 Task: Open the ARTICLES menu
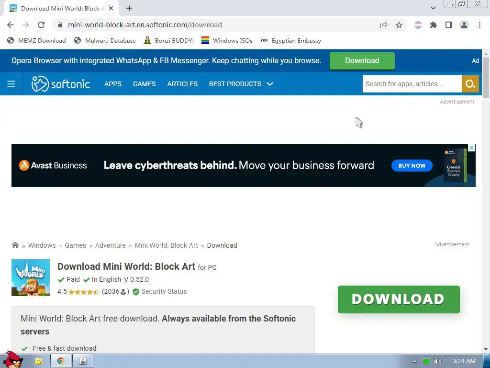point(182,84)
